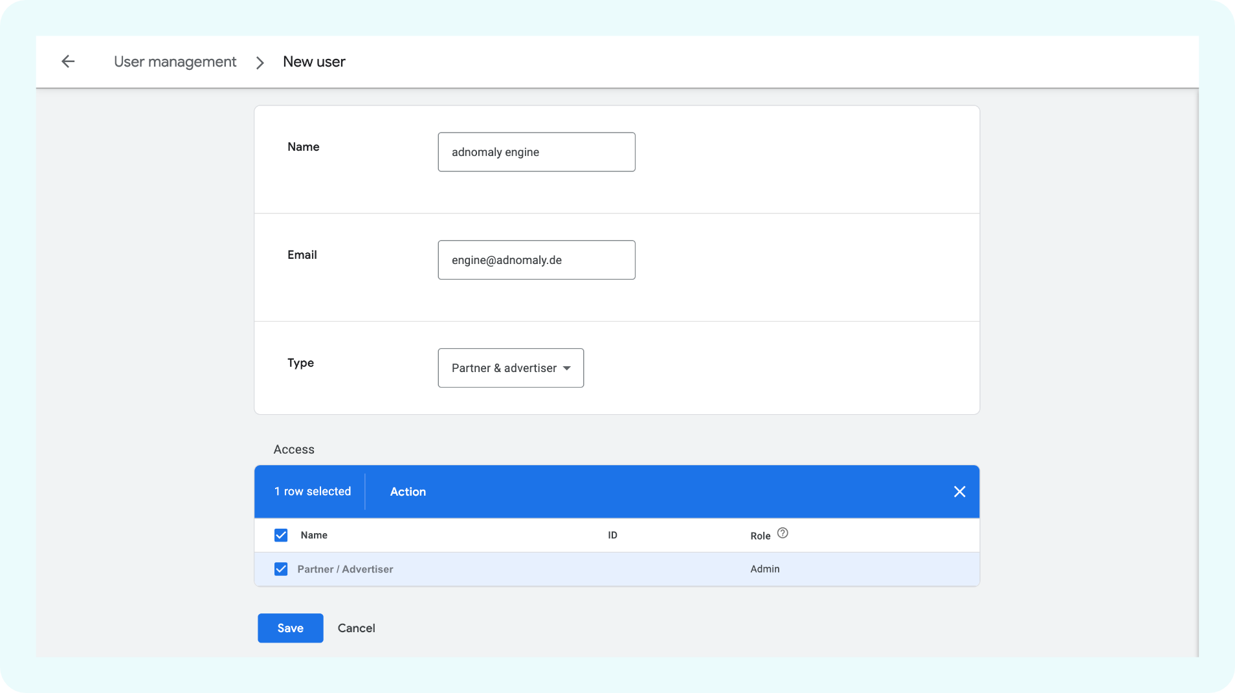Uncheck the Partner / Advertiser row checkbox

click(281, 569)
